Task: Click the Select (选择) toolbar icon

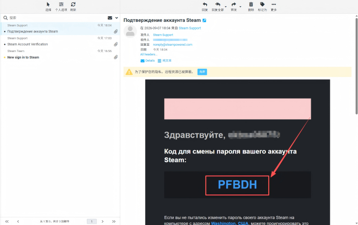Action: tap(48, 7)
